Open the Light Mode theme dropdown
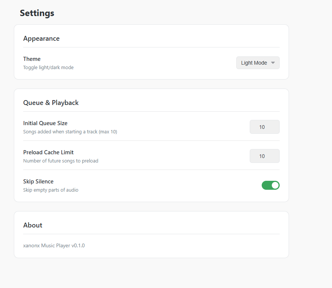 258,63
